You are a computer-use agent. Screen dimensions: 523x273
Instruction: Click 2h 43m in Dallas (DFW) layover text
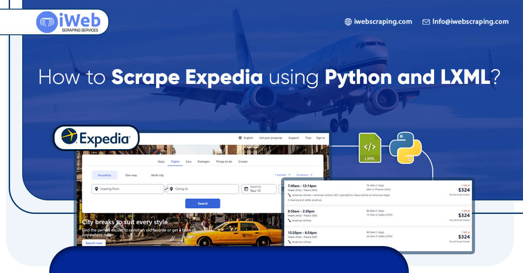[380, 236]
